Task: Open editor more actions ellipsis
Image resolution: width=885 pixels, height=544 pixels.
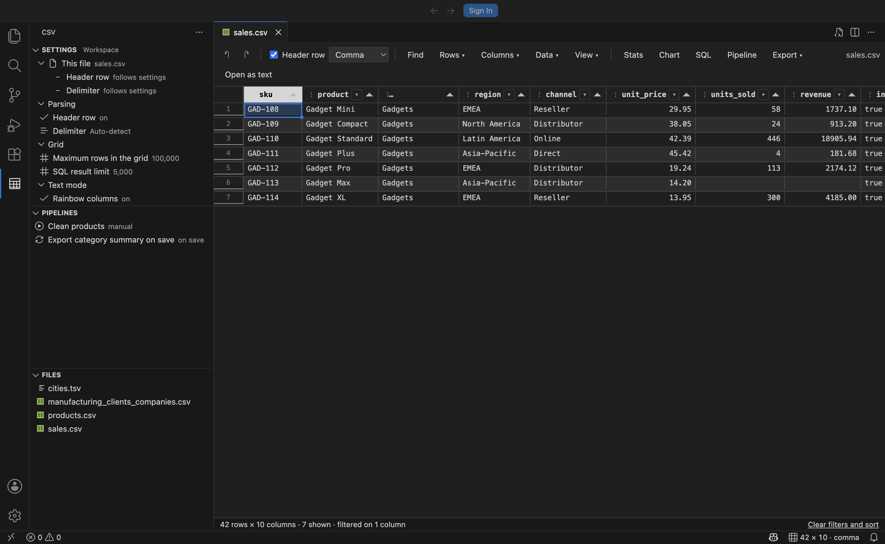Action: (x=871, y=32)
